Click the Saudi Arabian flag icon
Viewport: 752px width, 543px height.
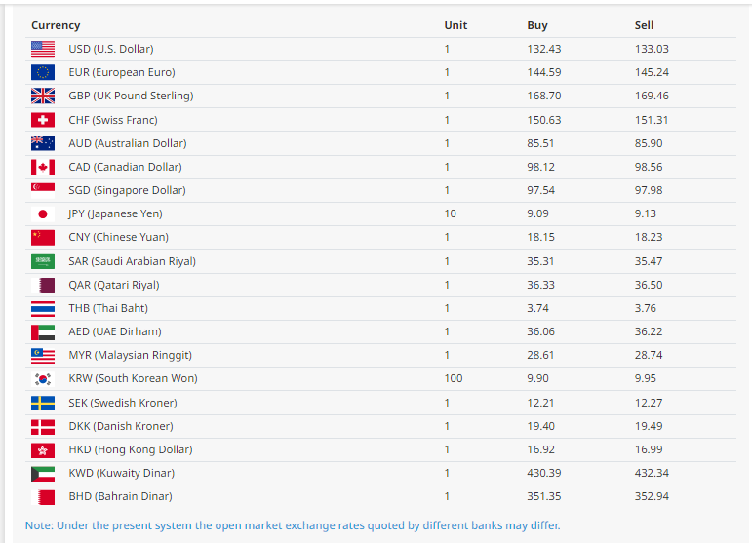pos(43,261)
